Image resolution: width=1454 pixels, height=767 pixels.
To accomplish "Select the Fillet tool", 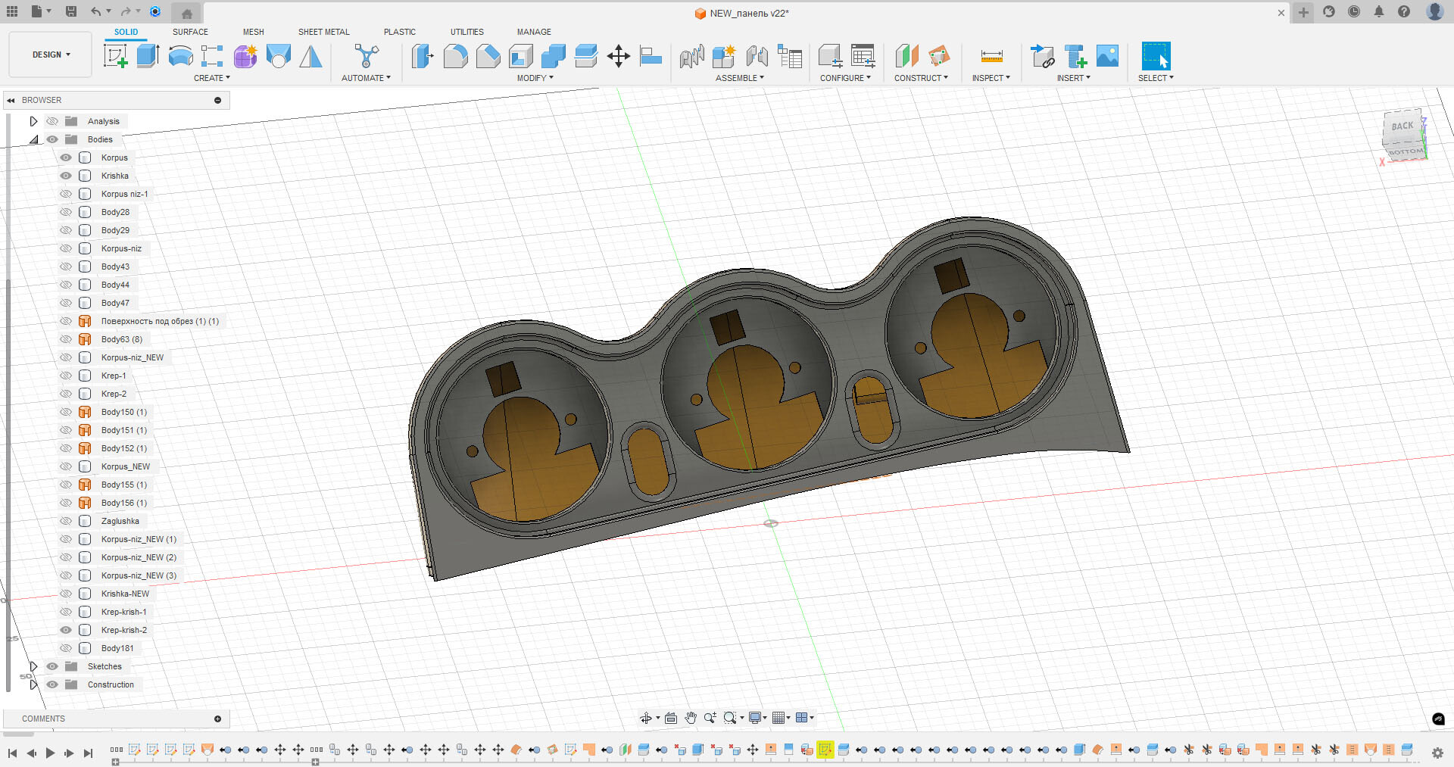I will tap(455, 56).
